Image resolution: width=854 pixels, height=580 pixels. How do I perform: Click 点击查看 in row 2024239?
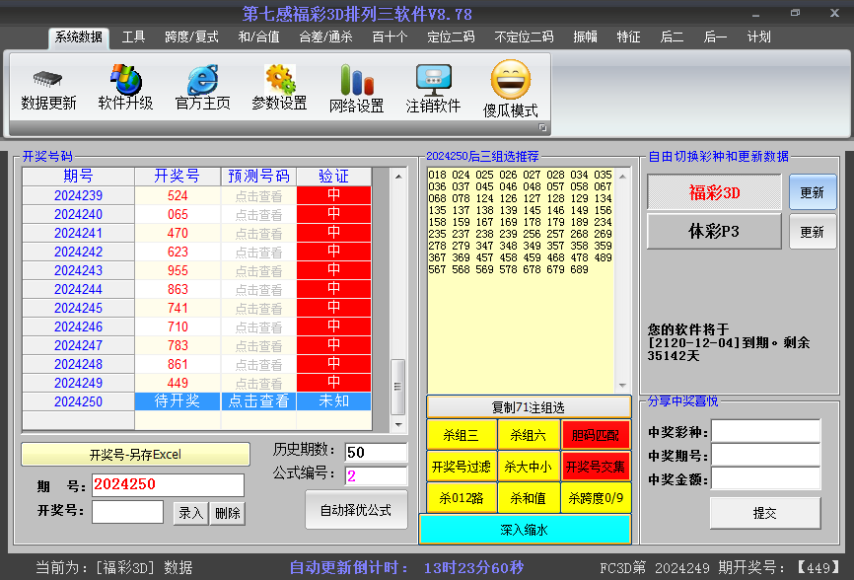coord(258,196)
